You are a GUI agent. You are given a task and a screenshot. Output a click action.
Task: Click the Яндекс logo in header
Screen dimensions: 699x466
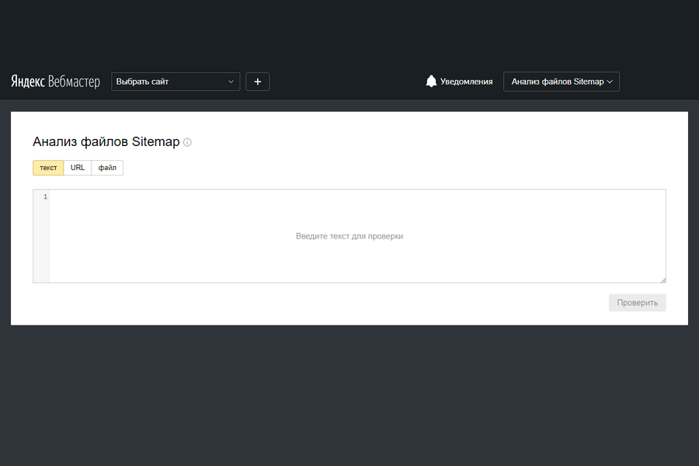point(27,82)
